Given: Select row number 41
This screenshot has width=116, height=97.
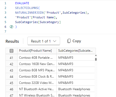Looking at the screenshot, I should pos(11,58).
